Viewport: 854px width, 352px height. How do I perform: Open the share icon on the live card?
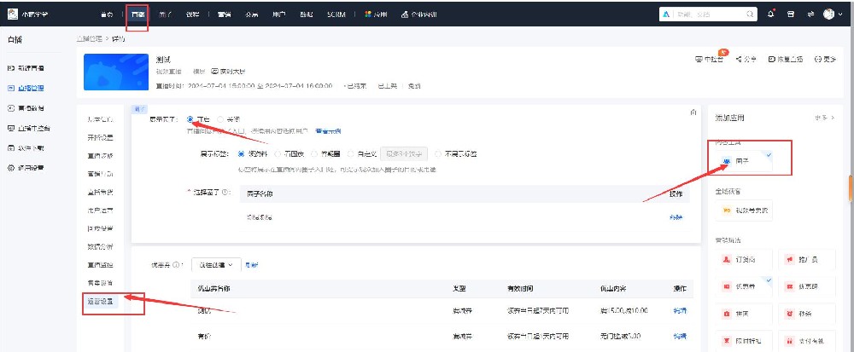tap(739, 59)
